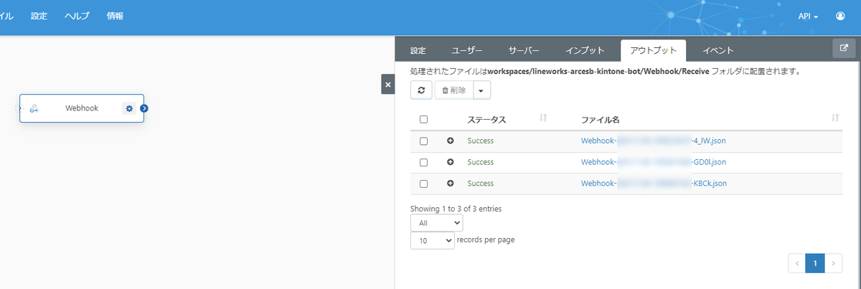Image resolution: width=861 pixels, height=289 pixels.
Task: Click Webhook output arrow connector dot
Action: pos(144,108)
